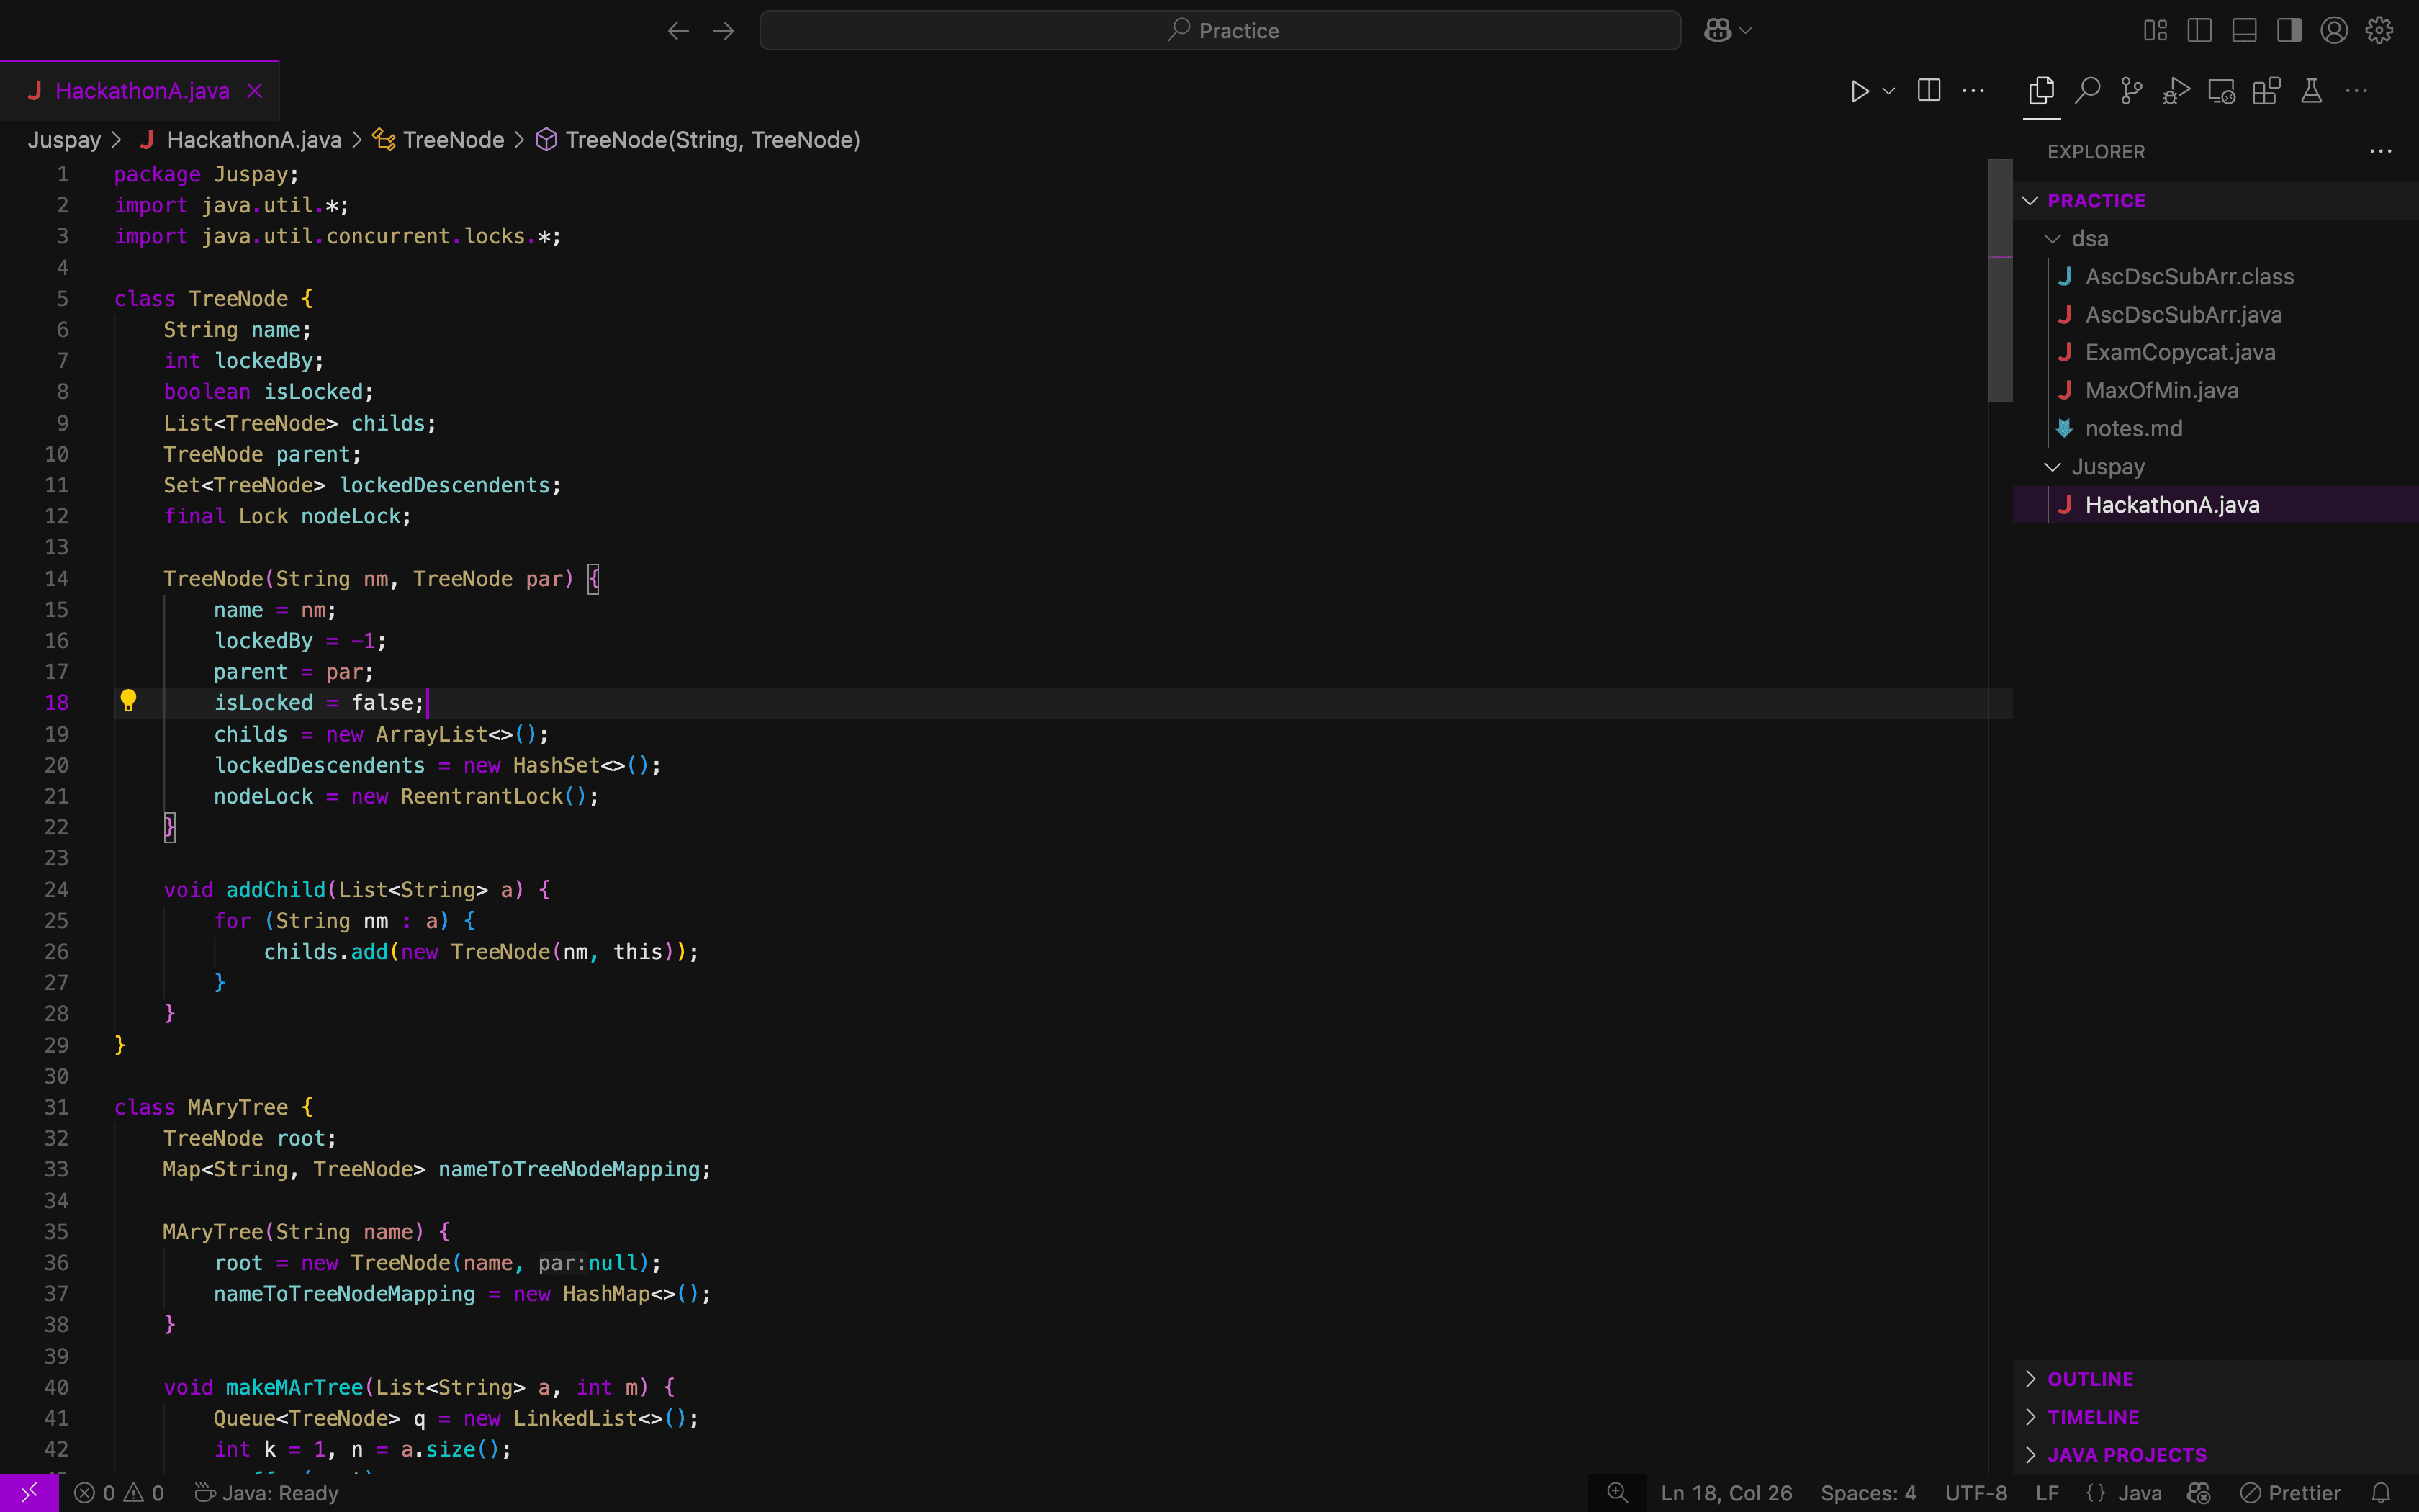The image size is (2419, 1512).
Task: Open TreeNode in the breadcrumb menu
Action: tap(452, 140)
